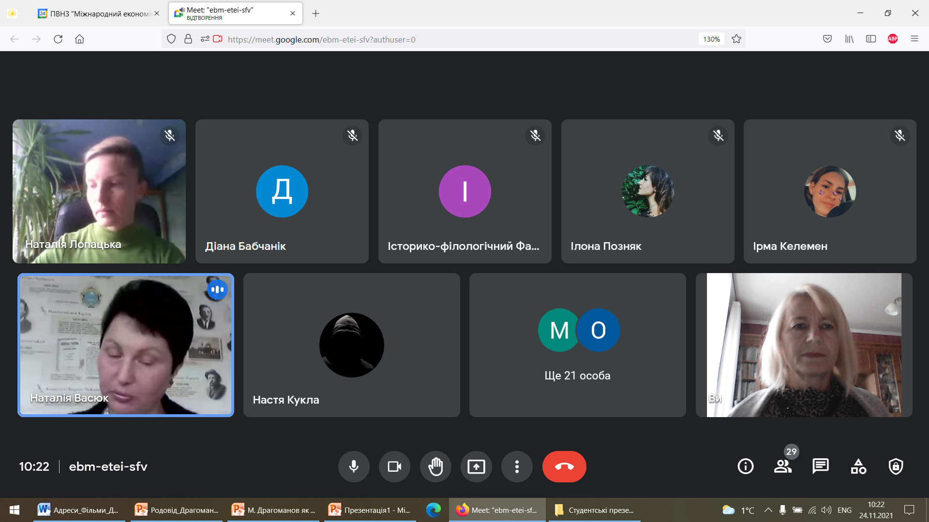Click Настя Кукла participant tile
Viewport: 929px width, 522px height.
click(x=352, y=345)
